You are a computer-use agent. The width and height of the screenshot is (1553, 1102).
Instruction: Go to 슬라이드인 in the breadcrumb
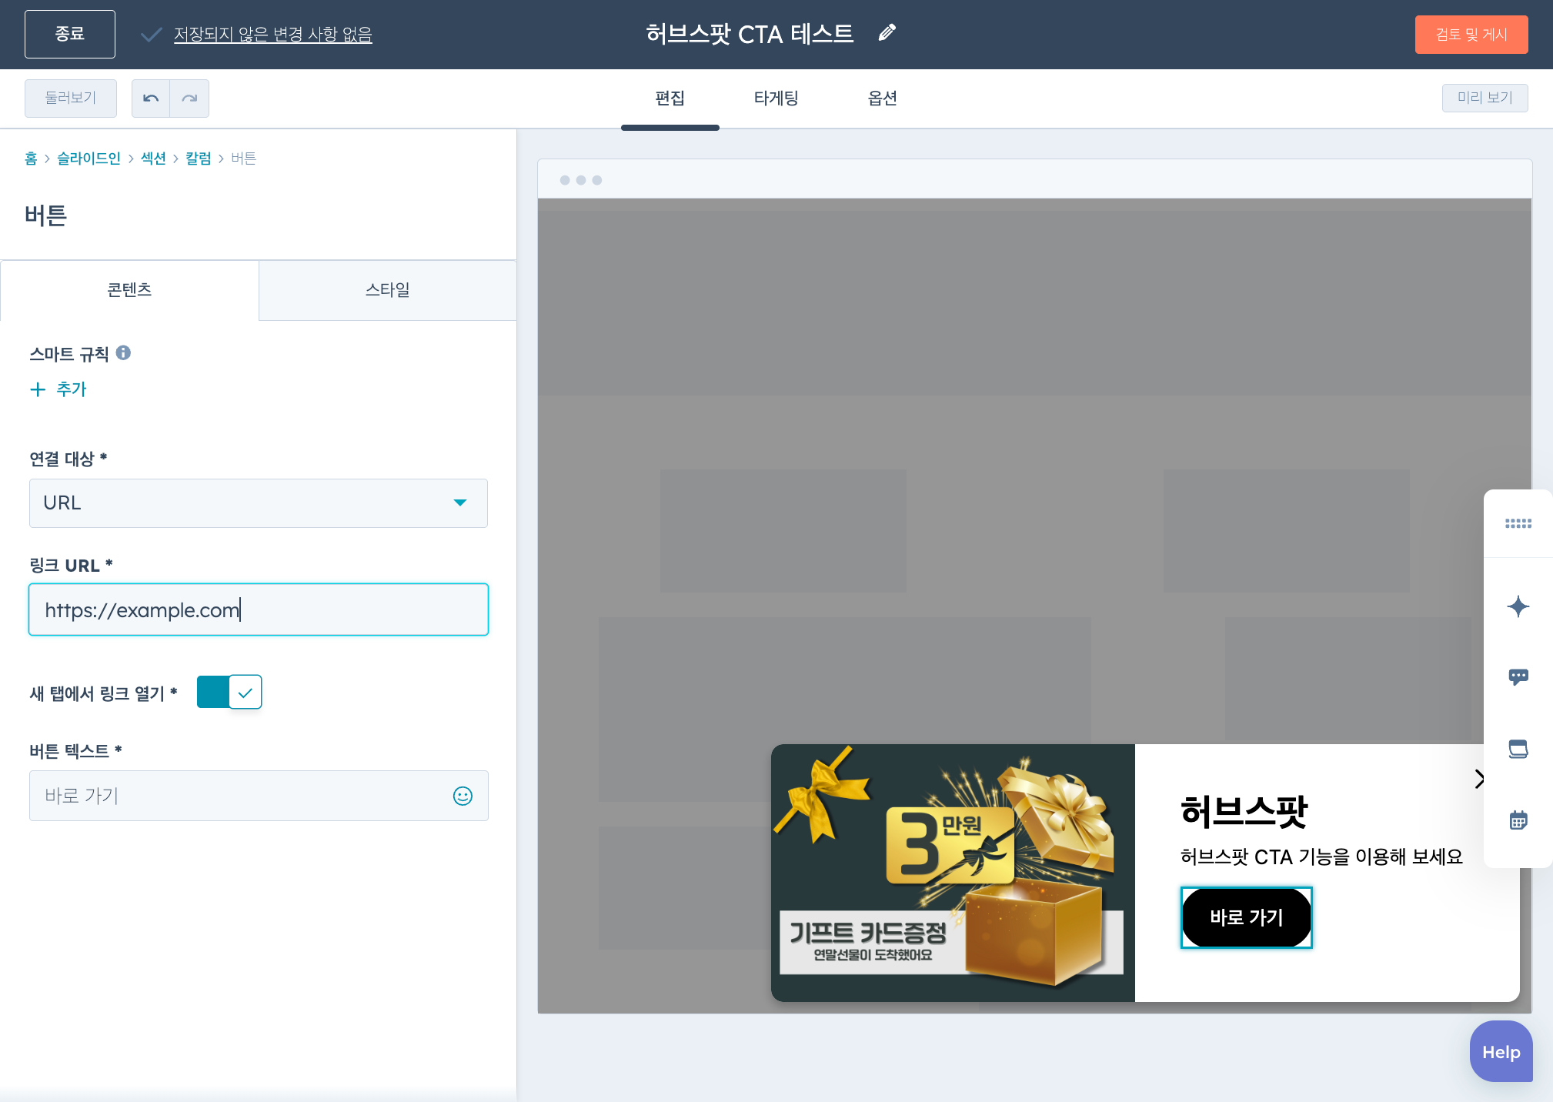89,159
